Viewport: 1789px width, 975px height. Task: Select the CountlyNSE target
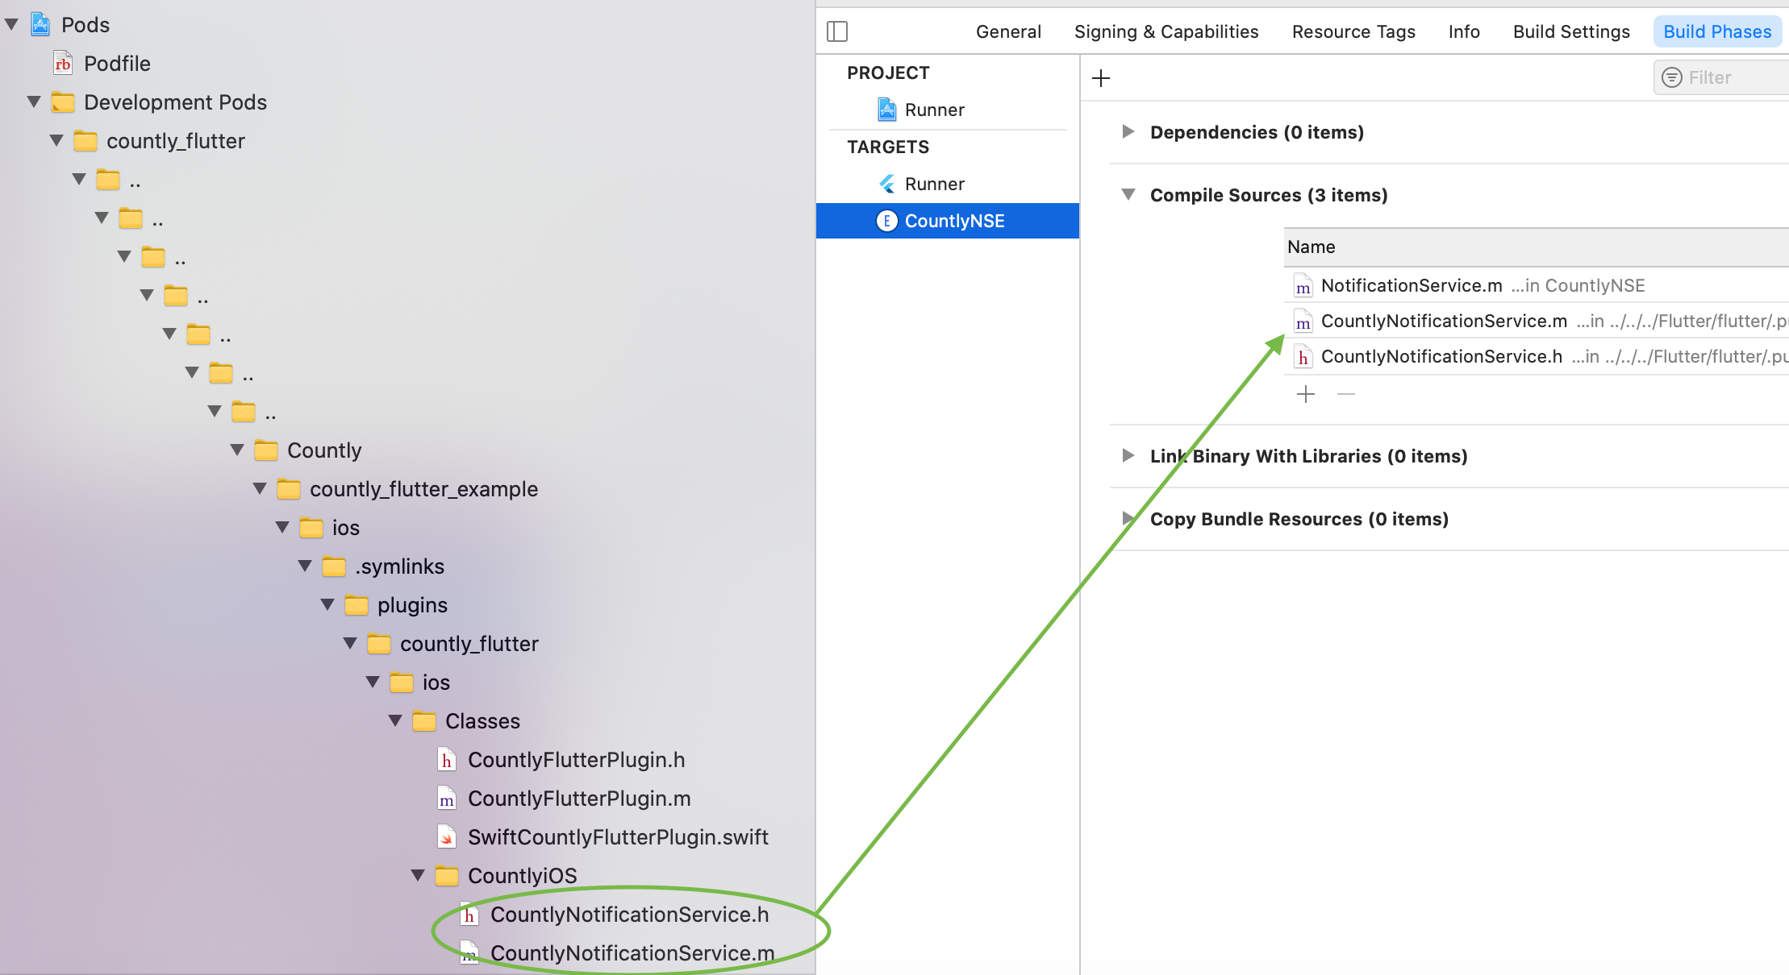pos(948,221)
